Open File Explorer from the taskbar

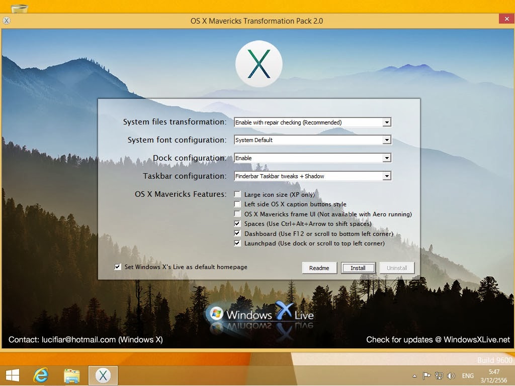tap(71, 375)
